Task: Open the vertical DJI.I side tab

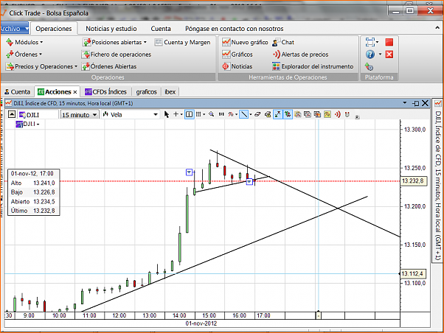Action: (438, 181)
